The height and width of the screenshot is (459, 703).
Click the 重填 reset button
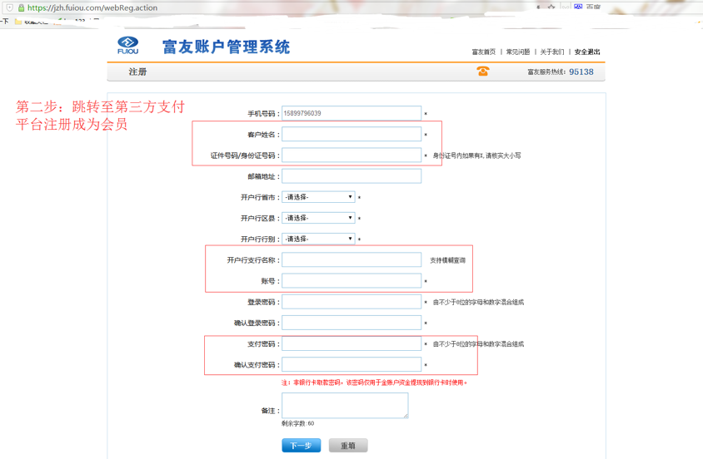tap(348, 446)
